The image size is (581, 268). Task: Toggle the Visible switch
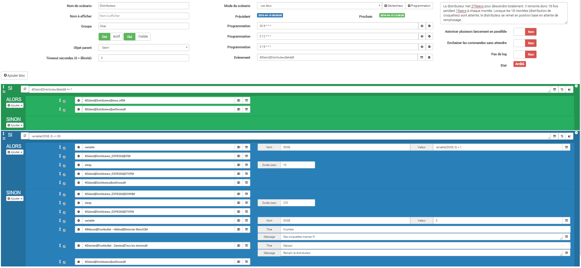tap(137, 37)
